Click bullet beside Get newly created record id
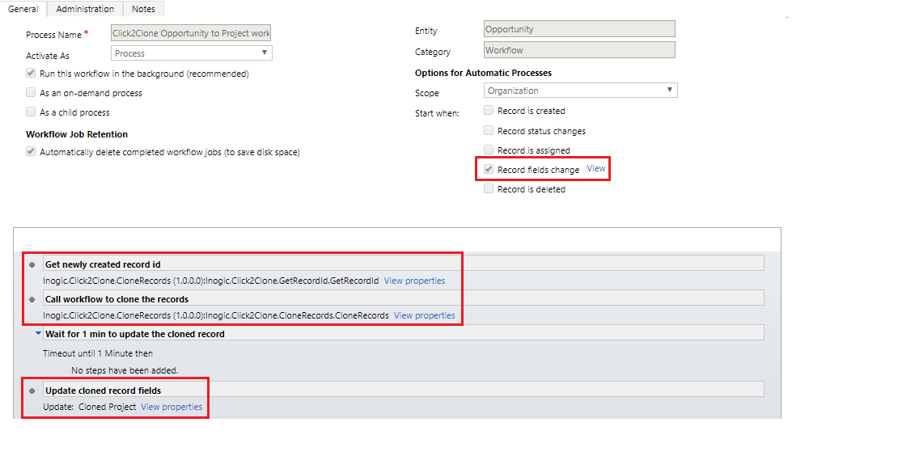Image resolution: width=898 pixels, height=473 pixels. coord(32,264)
